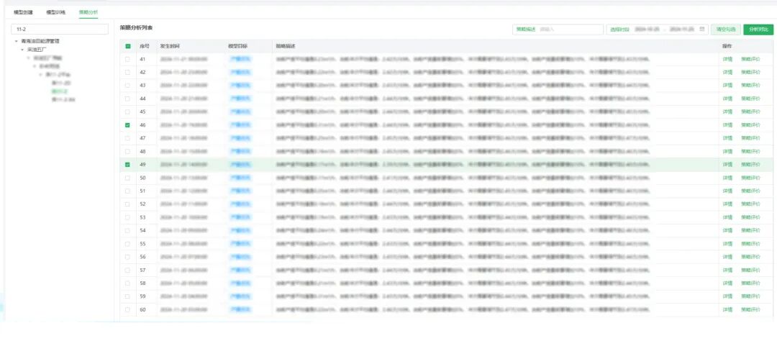The width and height of the screenshot is (777, 359).
Task: Tick the checkbox for row 55
Action: tap(128, 244)
